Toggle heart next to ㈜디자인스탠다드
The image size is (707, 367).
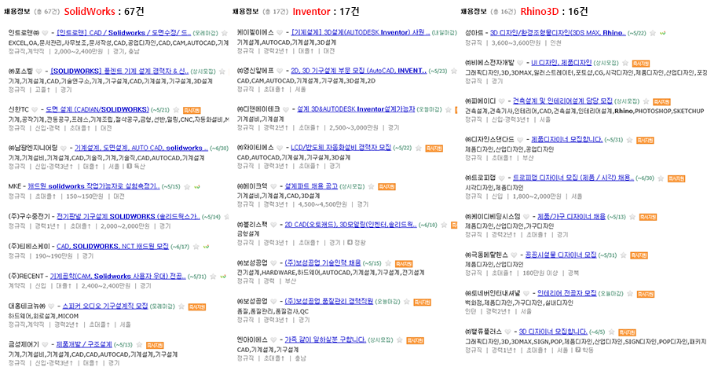click(x=520, y=140)
